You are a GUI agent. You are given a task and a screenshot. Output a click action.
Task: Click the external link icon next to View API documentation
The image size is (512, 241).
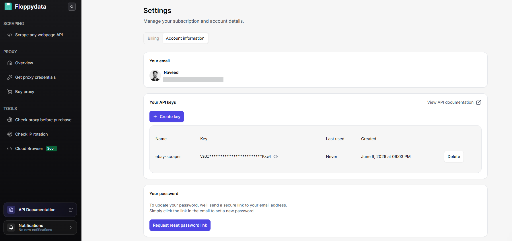click(x=479, y=102)
